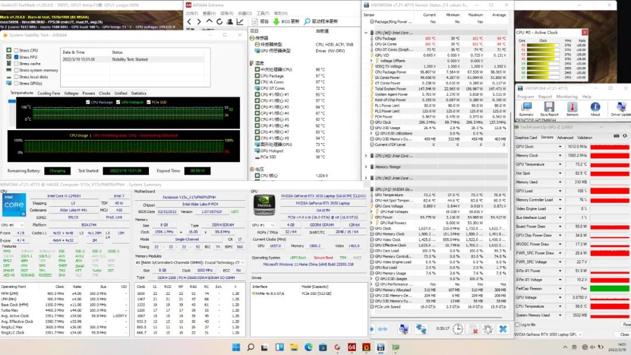Expand the Memory Timings sensor group
Viewport: 631px width, 355px height.
[x=366, y=166]
